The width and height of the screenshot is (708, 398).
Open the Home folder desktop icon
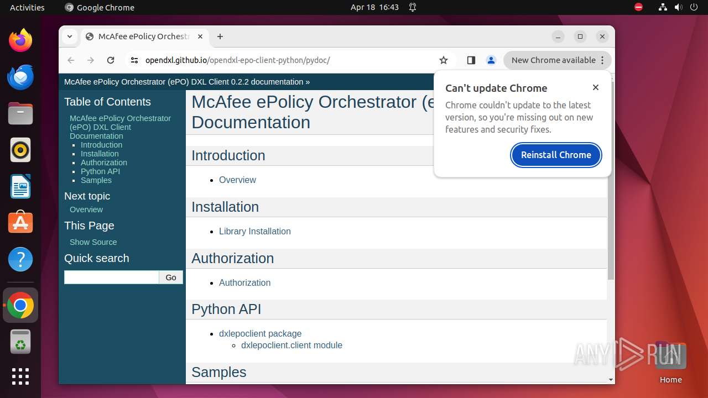click(670, 362)
